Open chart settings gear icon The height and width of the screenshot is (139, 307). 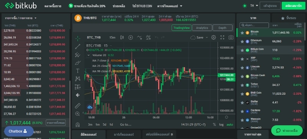click(x=214, y=37)
